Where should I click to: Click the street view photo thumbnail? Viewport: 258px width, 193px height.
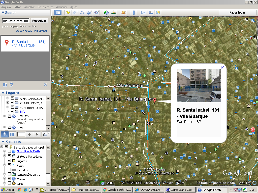199,86
